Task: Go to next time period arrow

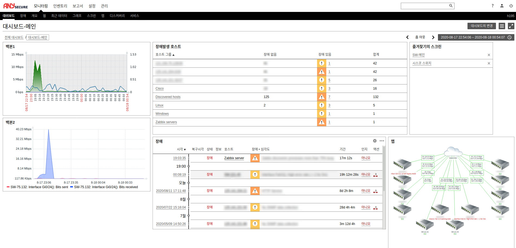Action: 433,37
